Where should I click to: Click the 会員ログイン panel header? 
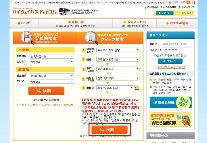point(170,35)
